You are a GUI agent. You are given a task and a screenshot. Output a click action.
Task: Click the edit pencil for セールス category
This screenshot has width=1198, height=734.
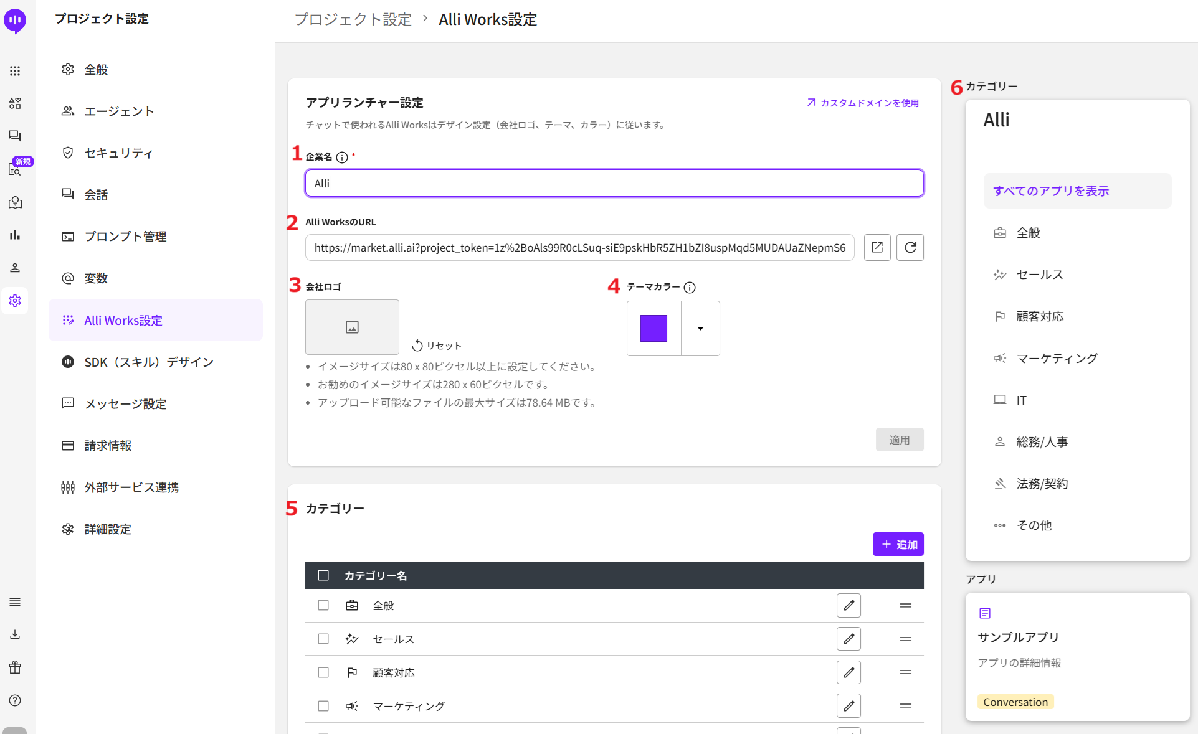pos(849,639)
